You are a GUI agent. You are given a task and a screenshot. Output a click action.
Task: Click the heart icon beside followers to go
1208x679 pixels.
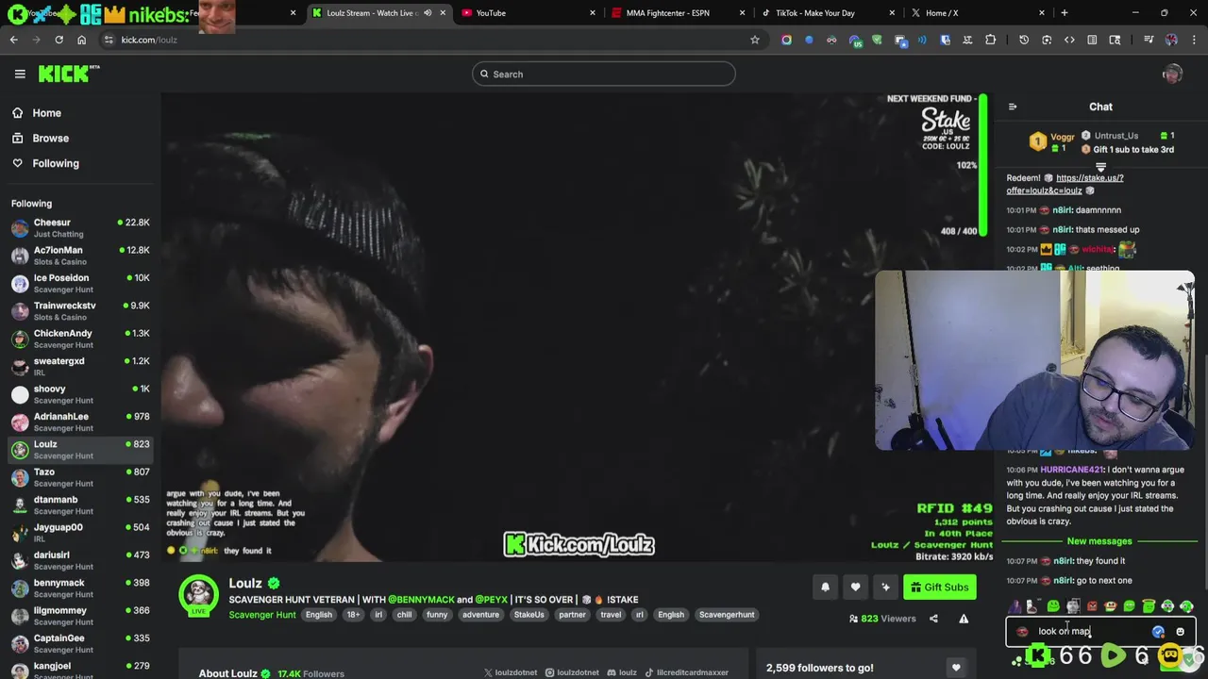click(x=956, y=668)
